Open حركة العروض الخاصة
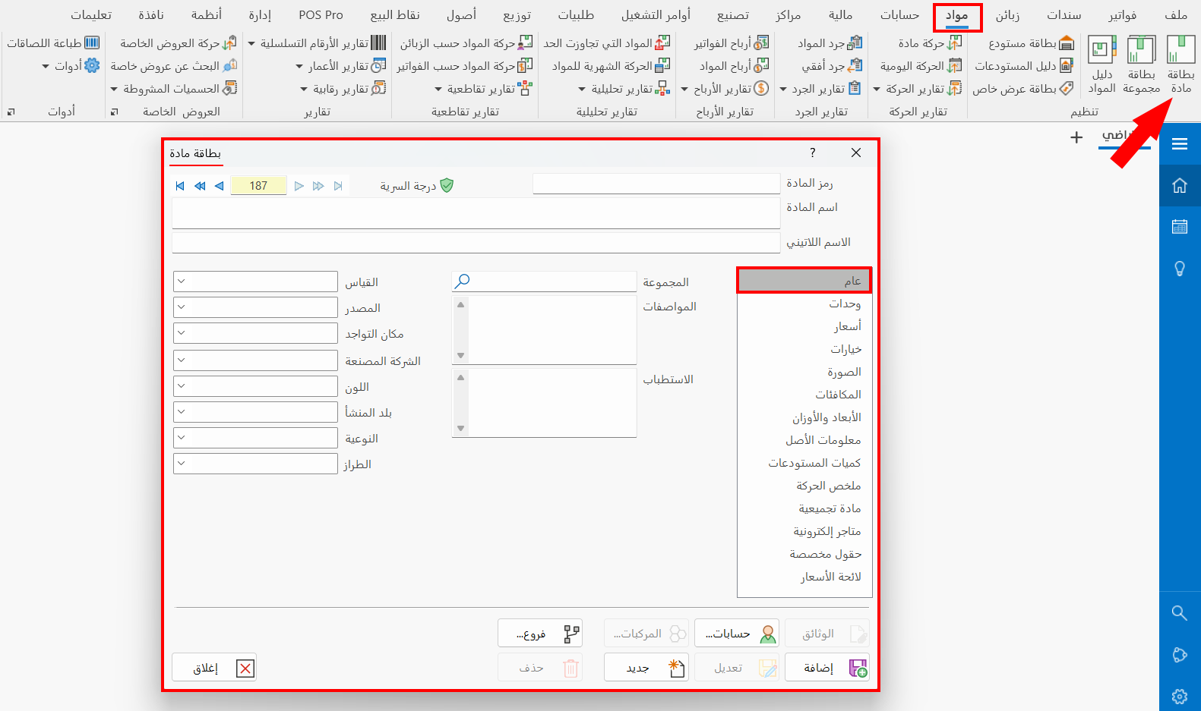The image size is (1201, 711). pos(178,43)
